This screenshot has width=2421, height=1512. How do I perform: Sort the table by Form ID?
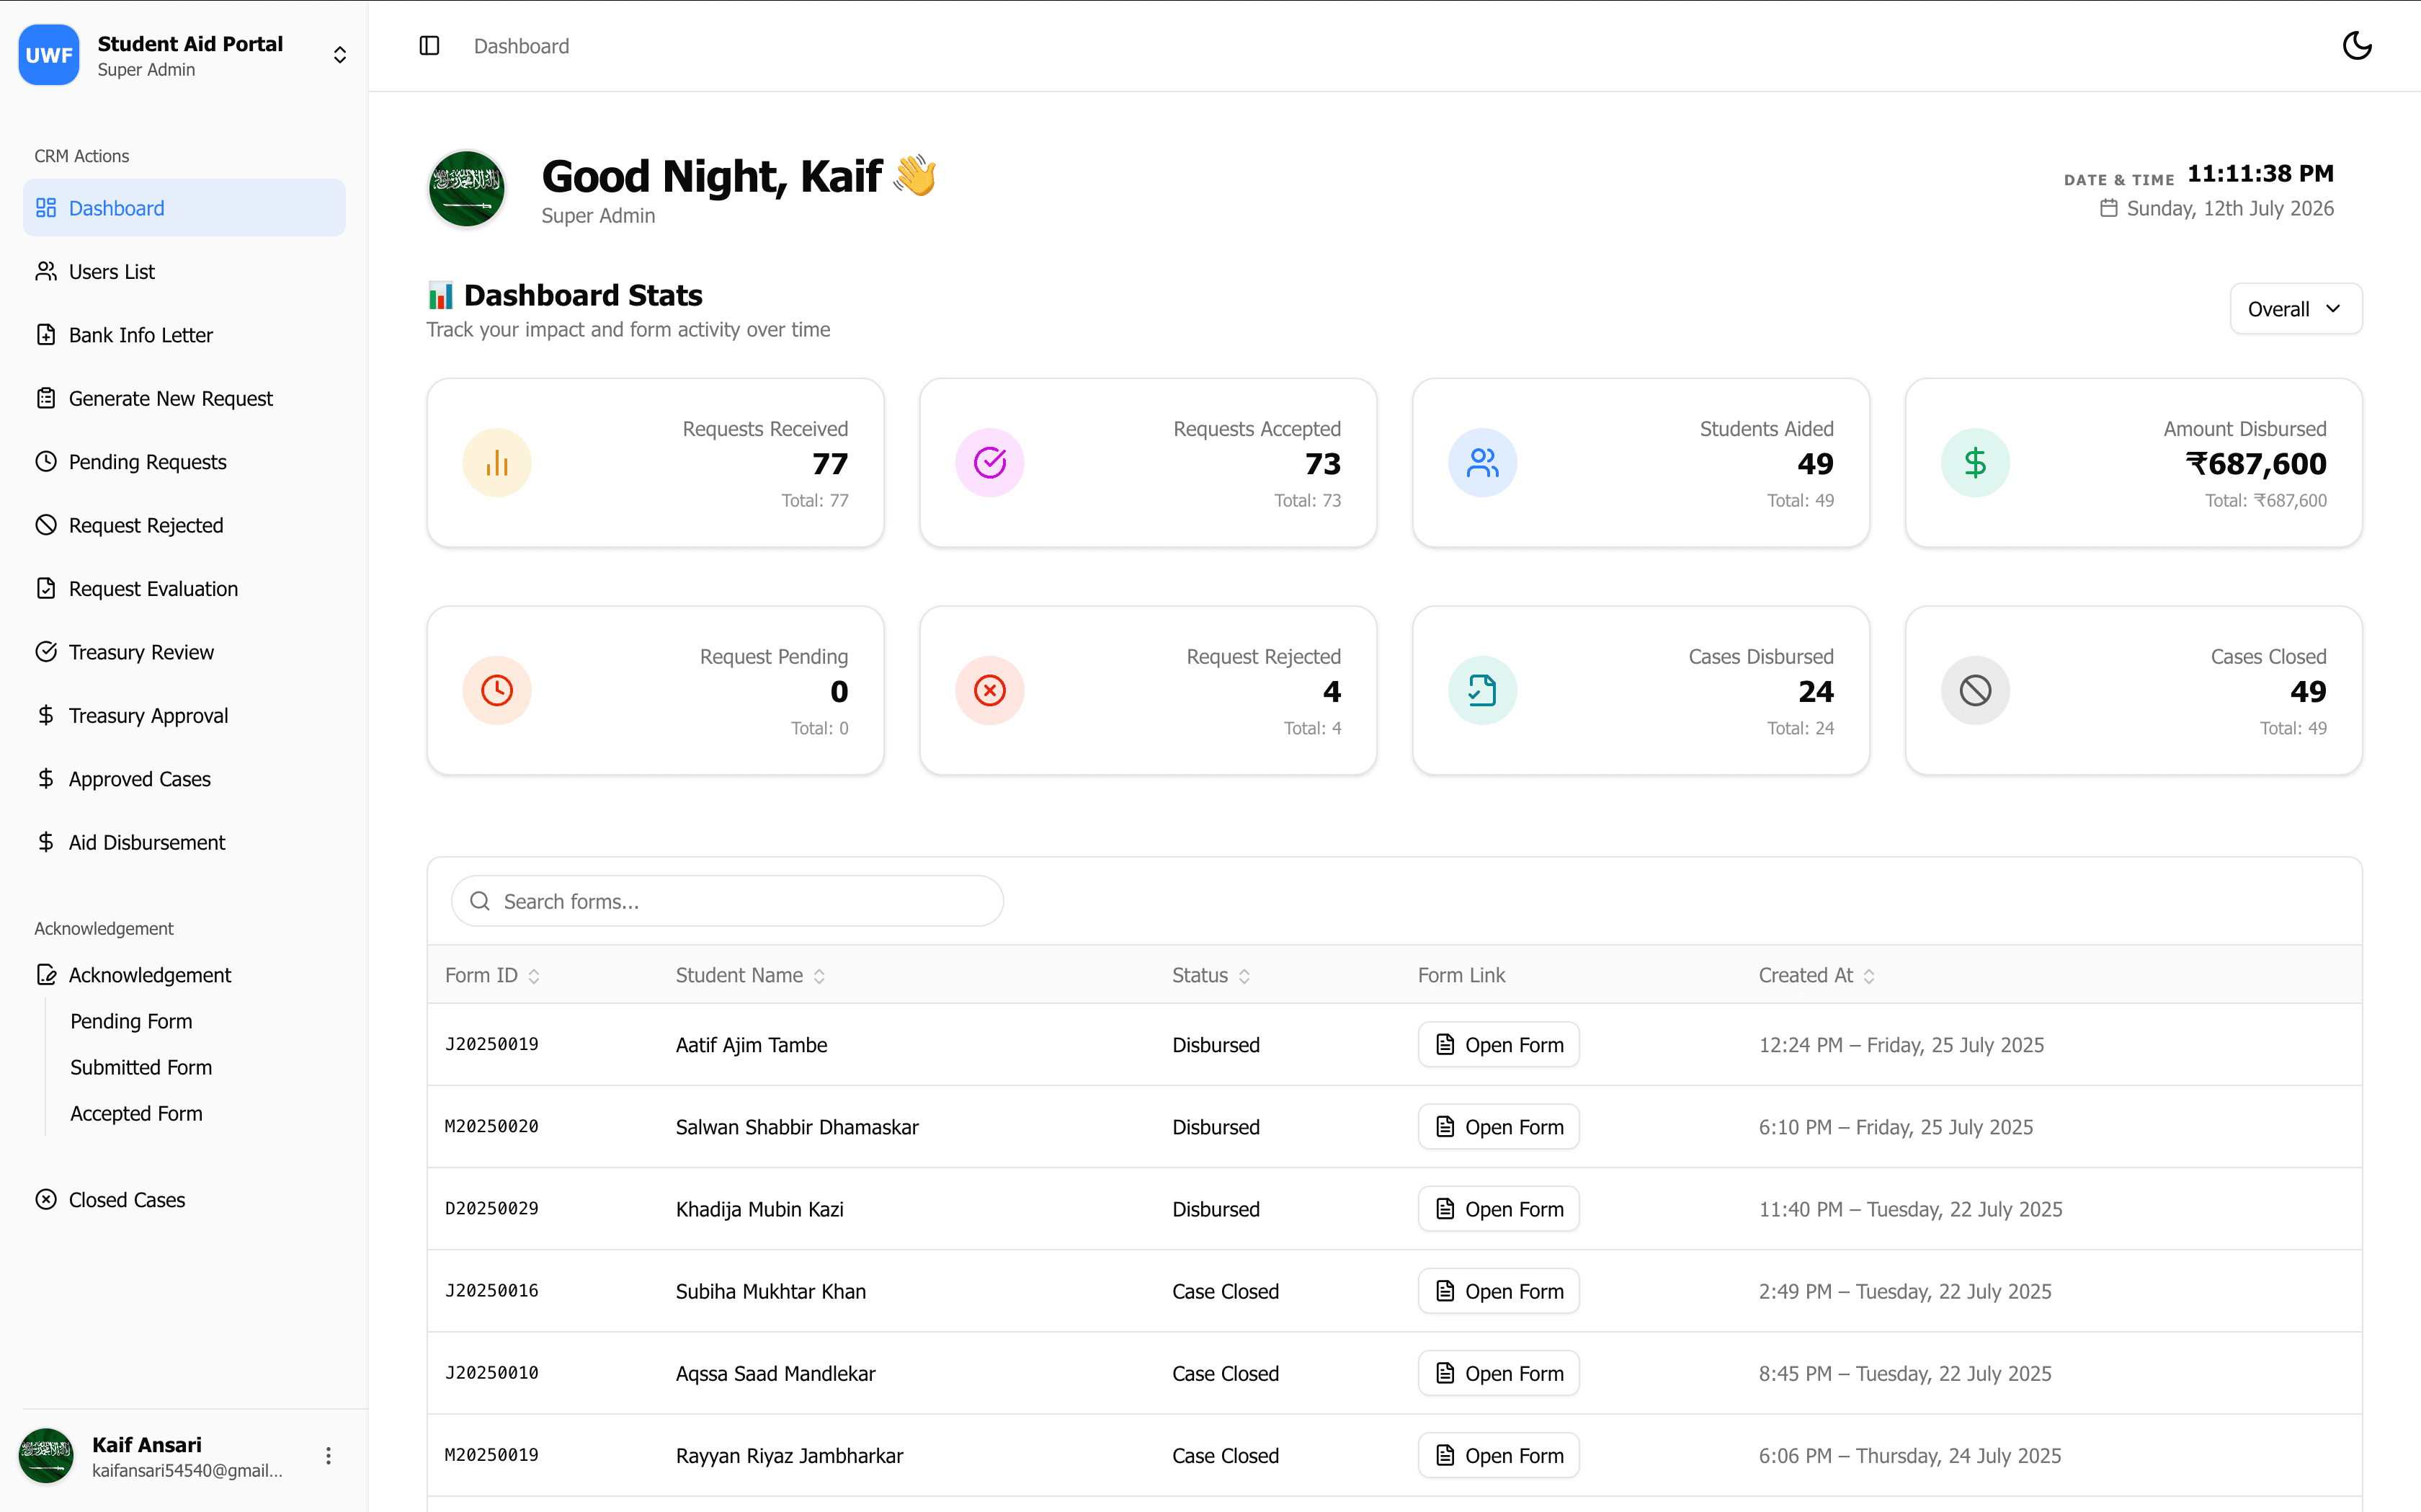[x=492, y=976]
